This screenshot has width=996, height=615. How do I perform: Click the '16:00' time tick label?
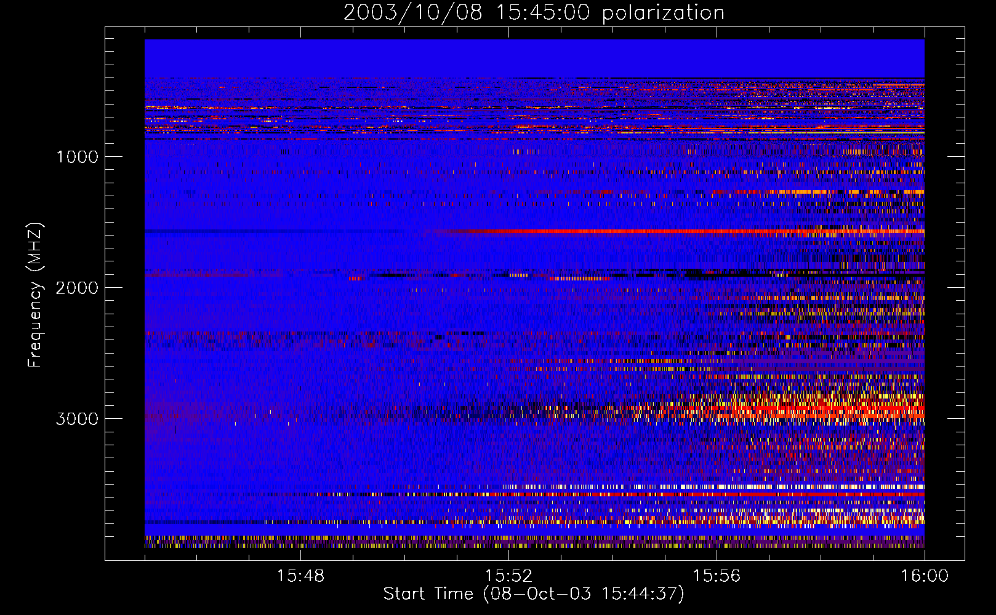coord(925,576)
